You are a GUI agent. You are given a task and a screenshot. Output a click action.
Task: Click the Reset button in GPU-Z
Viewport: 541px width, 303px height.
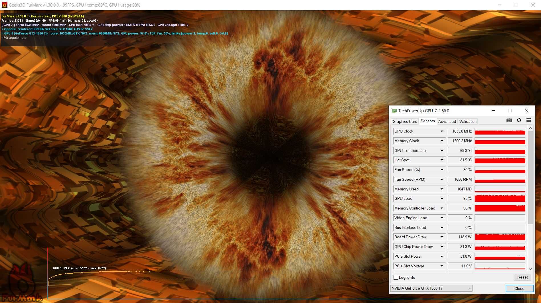[522, 277]
